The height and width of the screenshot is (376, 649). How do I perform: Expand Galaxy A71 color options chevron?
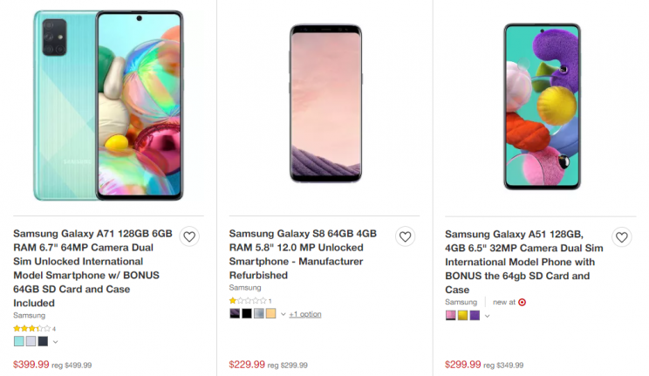pos(56,342)
